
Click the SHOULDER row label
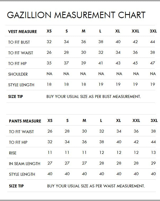click(x=18, y=74)
